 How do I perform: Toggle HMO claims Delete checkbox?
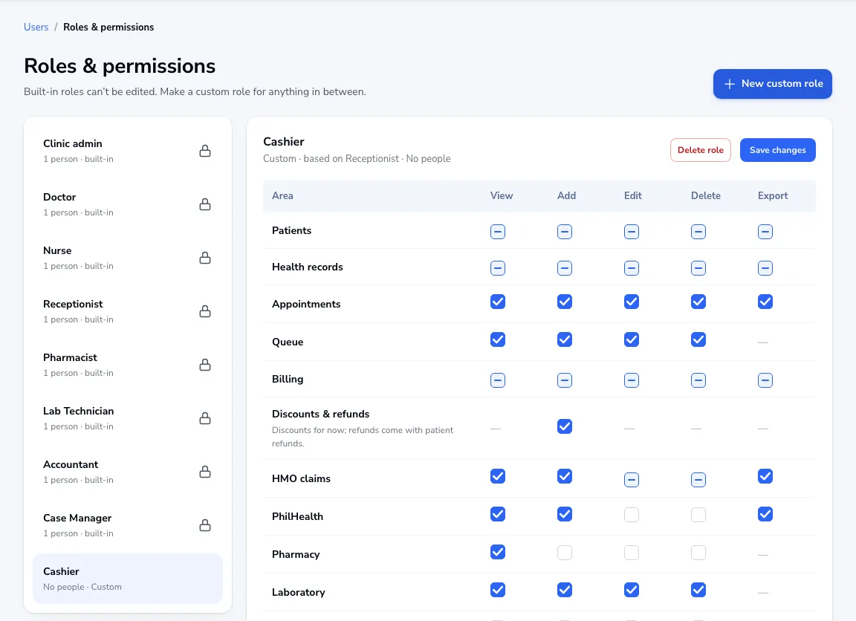click(x=698, y=480)
